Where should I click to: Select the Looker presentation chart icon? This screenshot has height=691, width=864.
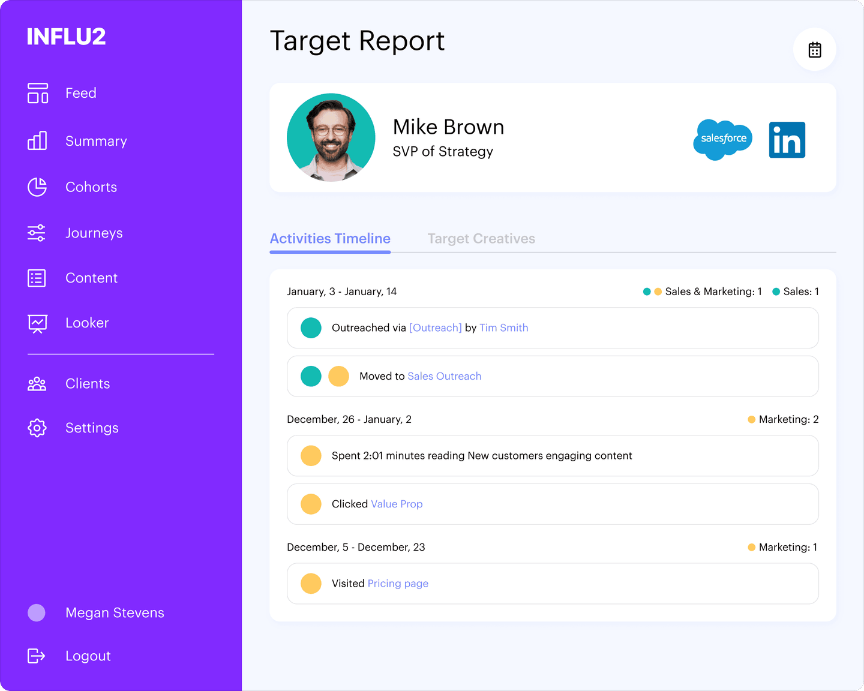point(37,323)
